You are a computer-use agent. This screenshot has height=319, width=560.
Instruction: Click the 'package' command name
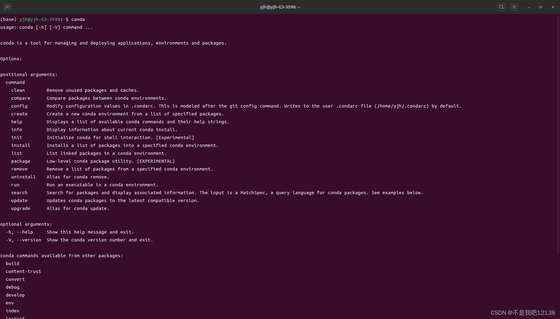(21, 161)
